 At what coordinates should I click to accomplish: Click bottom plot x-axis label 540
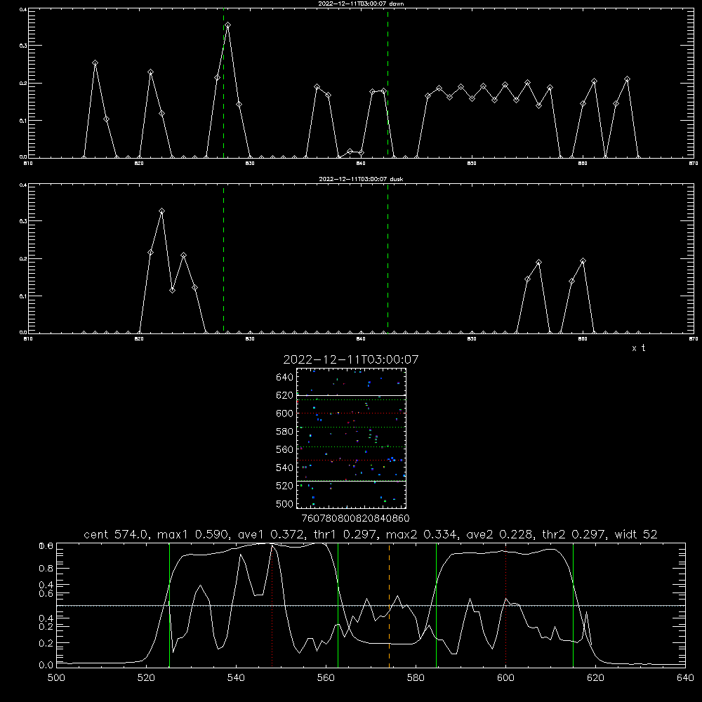pyautogui.click(x=236, y=678)
